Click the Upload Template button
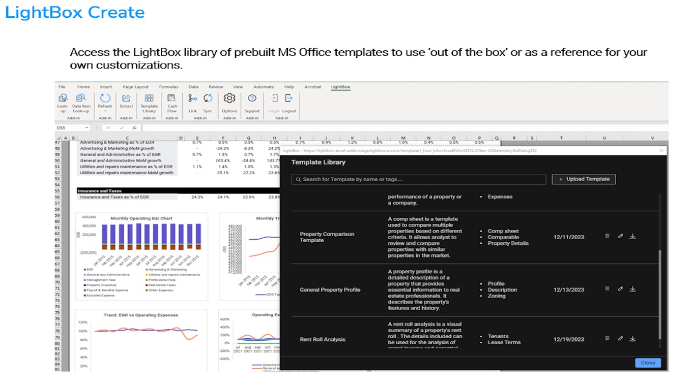Viewport: 695px width, 390px height. pos(584,179)
